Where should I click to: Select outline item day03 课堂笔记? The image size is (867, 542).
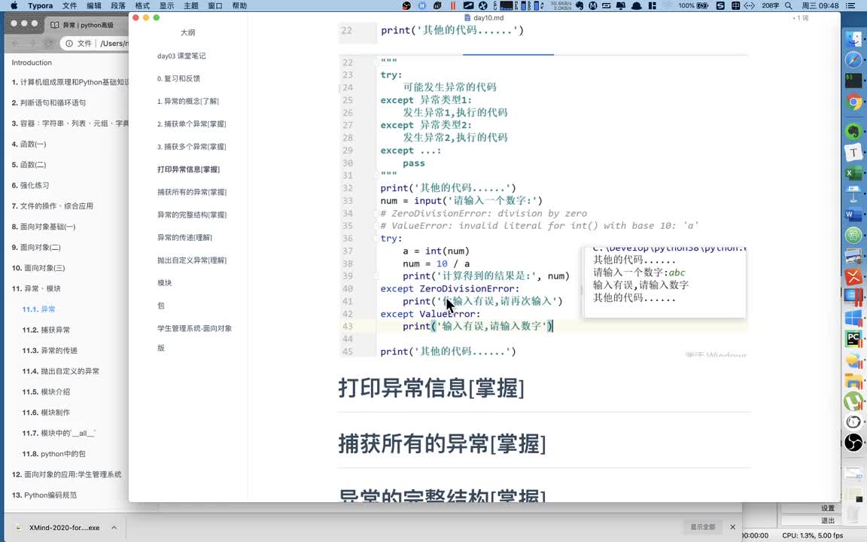(x=181, y=56)
